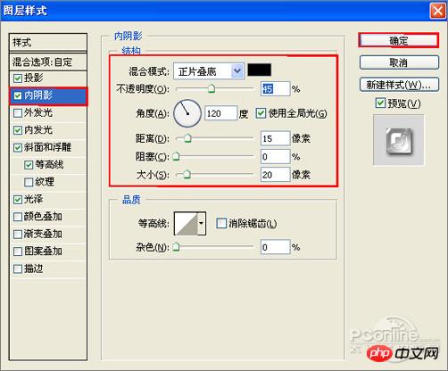This screenshot has width=448, height=371.
Task: Uncheck the 内阴影 inner shadow checkbox
Action: [18, 95]
